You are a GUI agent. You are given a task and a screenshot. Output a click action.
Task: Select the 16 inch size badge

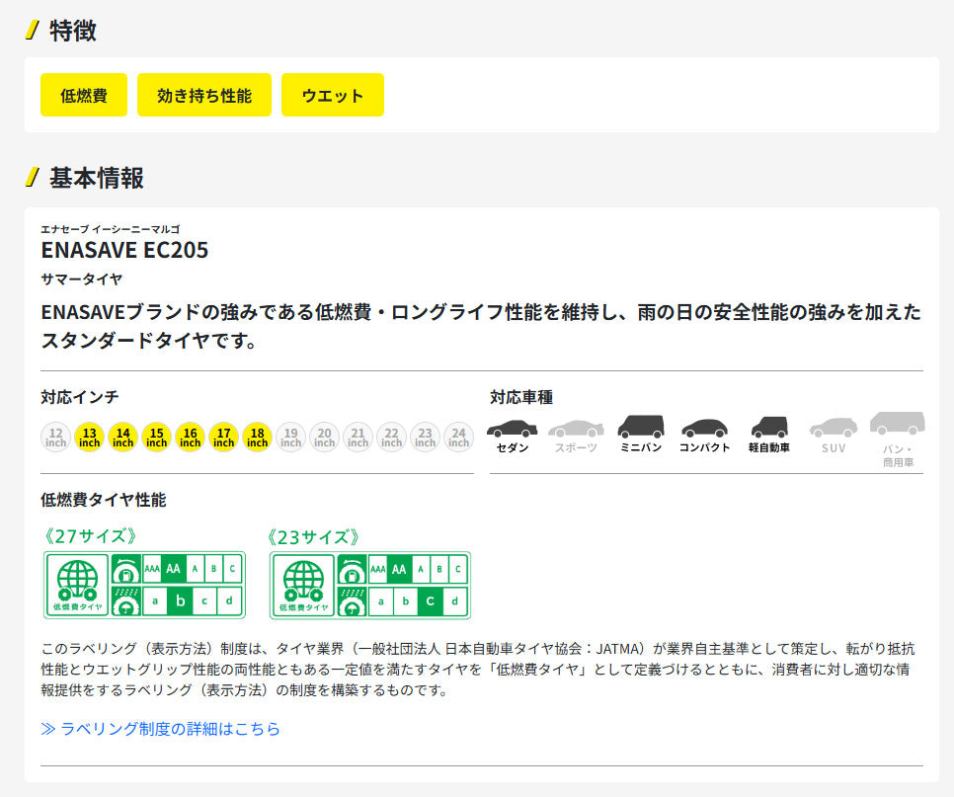tap(190, 437)
